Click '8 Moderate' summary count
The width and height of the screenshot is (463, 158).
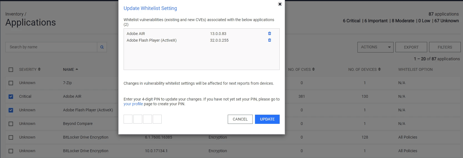pos(403,21)
